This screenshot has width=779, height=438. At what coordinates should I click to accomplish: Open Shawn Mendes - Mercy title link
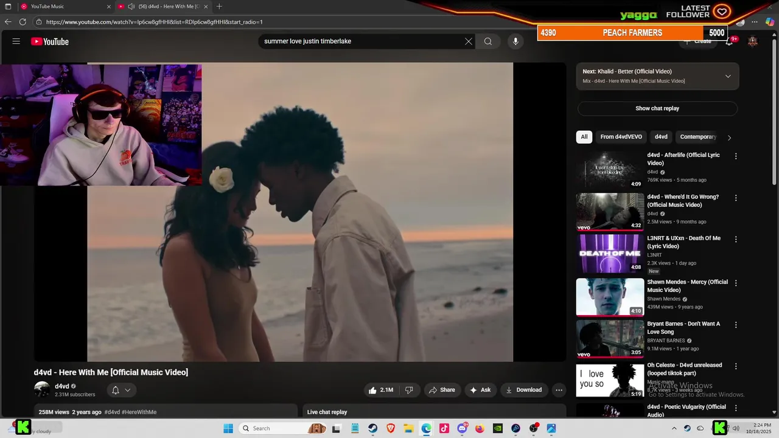click(x=687, y=286)
